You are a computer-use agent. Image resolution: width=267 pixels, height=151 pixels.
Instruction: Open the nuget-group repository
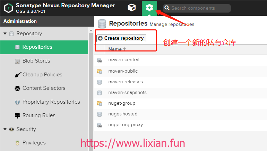(122, 103)
